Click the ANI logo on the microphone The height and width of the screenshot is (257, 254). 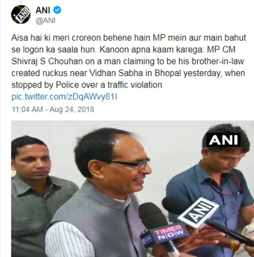(199, 213)
